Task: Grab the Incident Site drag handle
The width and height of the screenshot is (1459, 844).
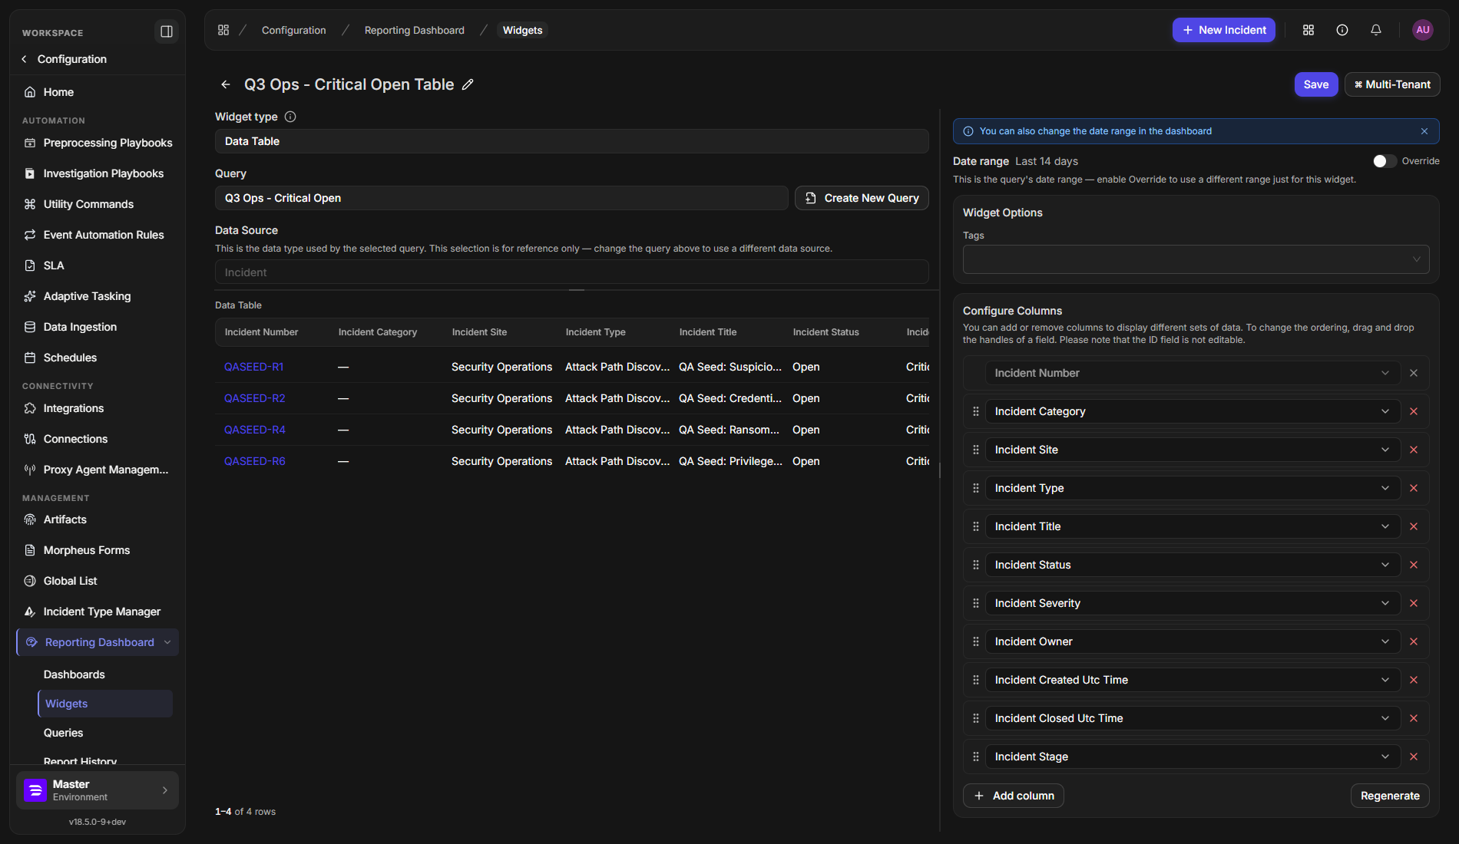Action: coord(976,450)
